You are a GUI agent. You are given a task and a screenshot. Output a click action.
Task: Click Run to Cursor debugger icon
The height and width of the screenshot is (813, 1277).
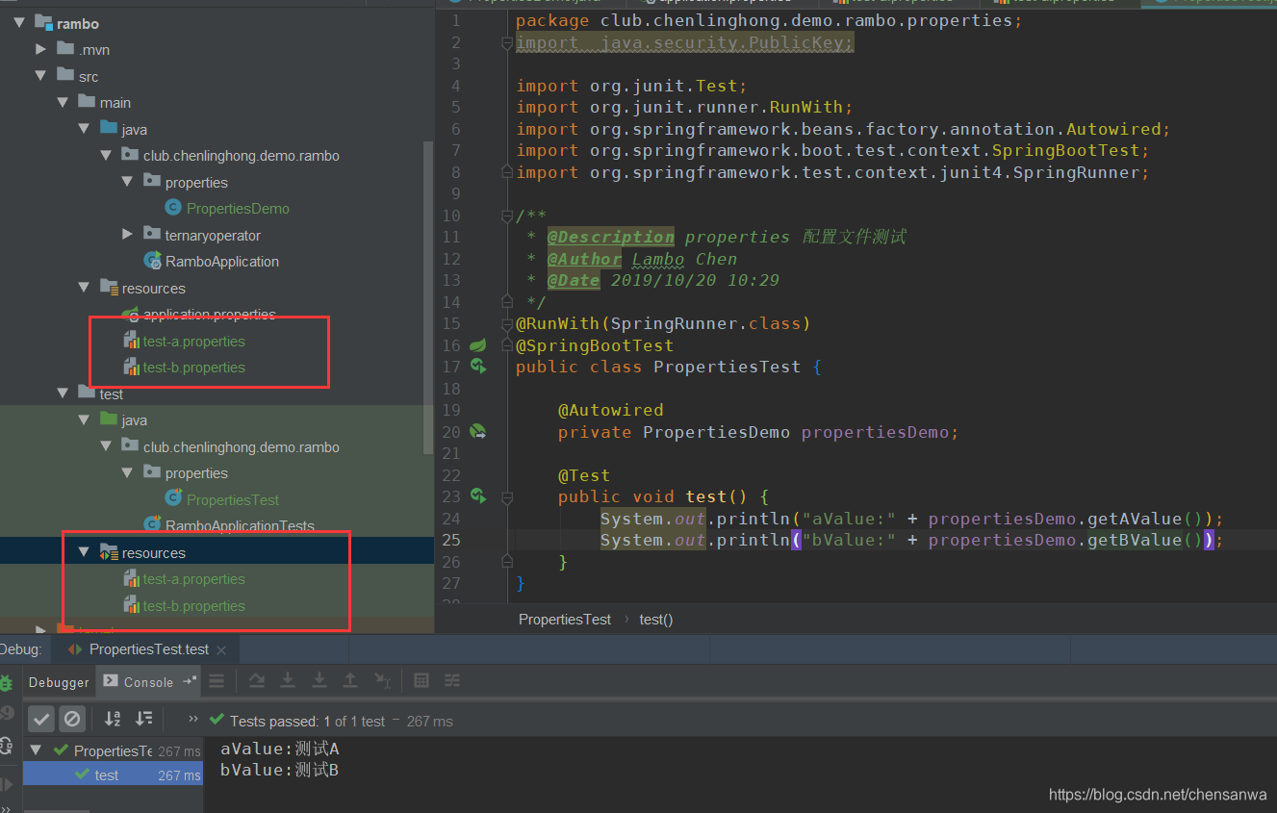382,681
